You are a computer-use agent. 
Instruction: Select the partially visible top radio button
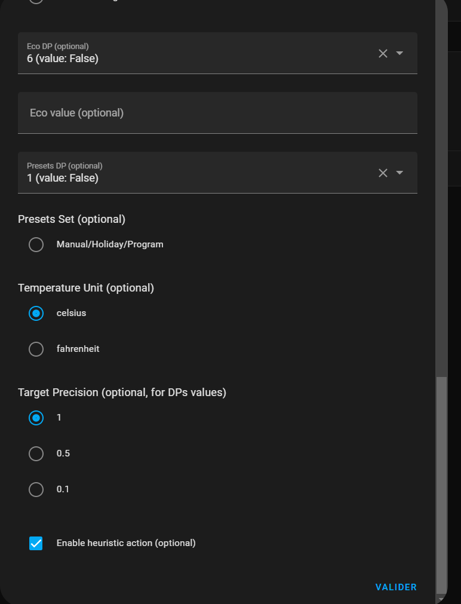click(36, 1)
